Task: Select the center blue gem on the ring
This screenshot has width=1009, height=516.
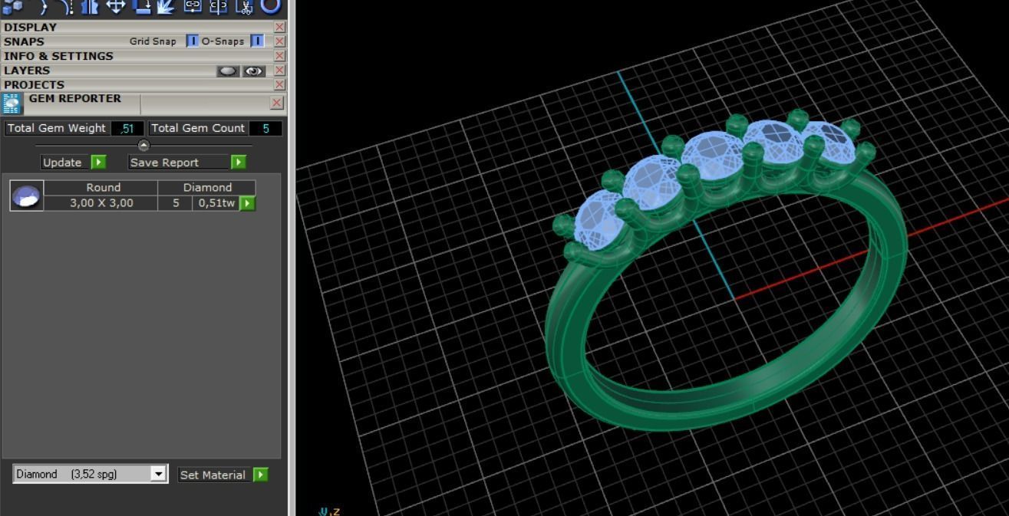Action: tap(713, 157)
